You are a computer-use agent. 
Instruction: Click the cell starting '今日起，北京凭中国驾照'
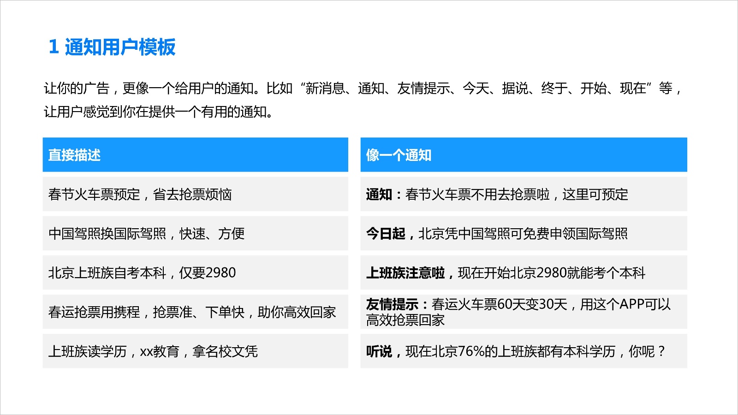(524, 233)
